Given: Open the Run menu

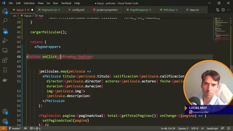Looking at the screenshot, I should (56, 3).
